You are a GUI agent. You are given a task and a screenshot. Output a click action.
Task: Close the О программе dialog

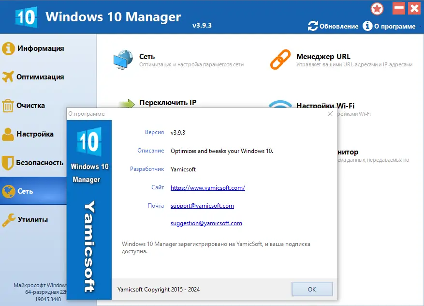pos(330,114)
